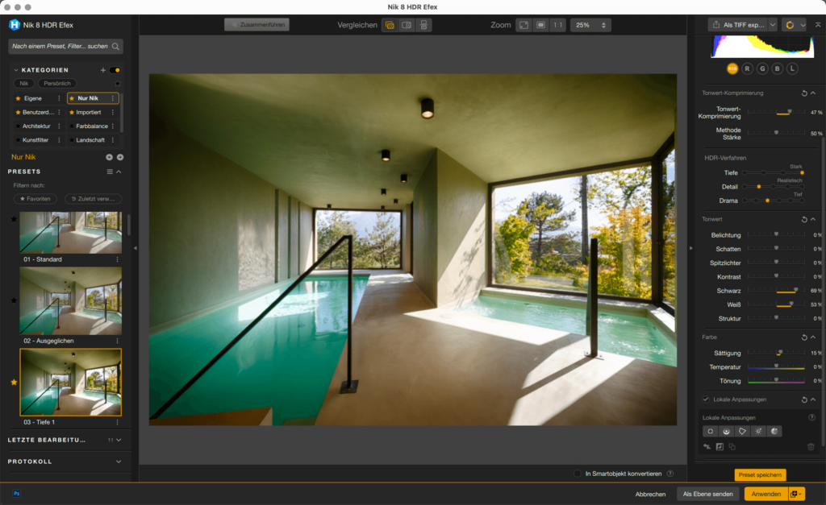Reset the Farbe section

point(804,337)
